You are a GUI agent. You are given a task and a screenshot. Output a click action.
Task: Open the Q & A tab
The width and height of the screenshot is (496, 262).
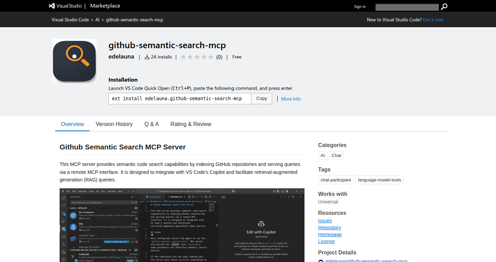click(152, 124)
